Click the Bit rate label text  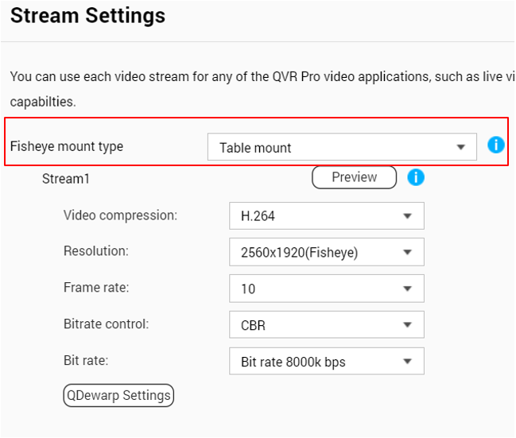pyautogui.click(x=86, y=360)
